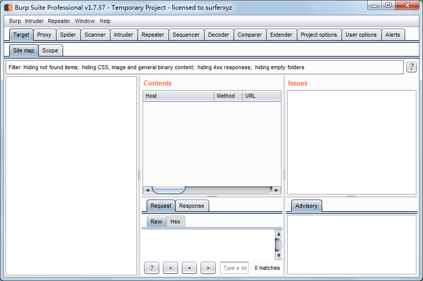The width and height of the screenshot is (423, 281).
Task: Switch to the Decoder tab
Action: [218, 35]
